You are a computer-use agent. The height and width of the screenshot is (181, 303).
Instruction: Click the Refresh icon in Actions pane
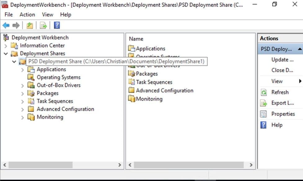pyautogui.click(x=264, y=92)
